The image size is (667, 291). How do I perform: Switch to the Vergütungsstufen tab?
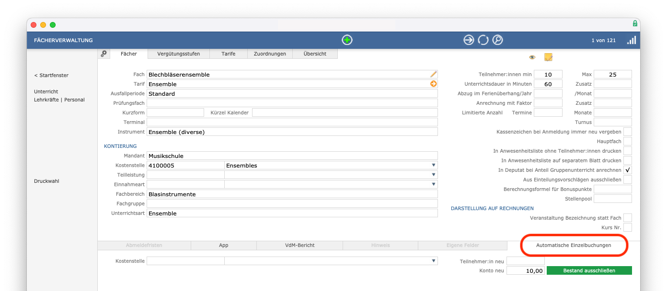pos(179,54)
